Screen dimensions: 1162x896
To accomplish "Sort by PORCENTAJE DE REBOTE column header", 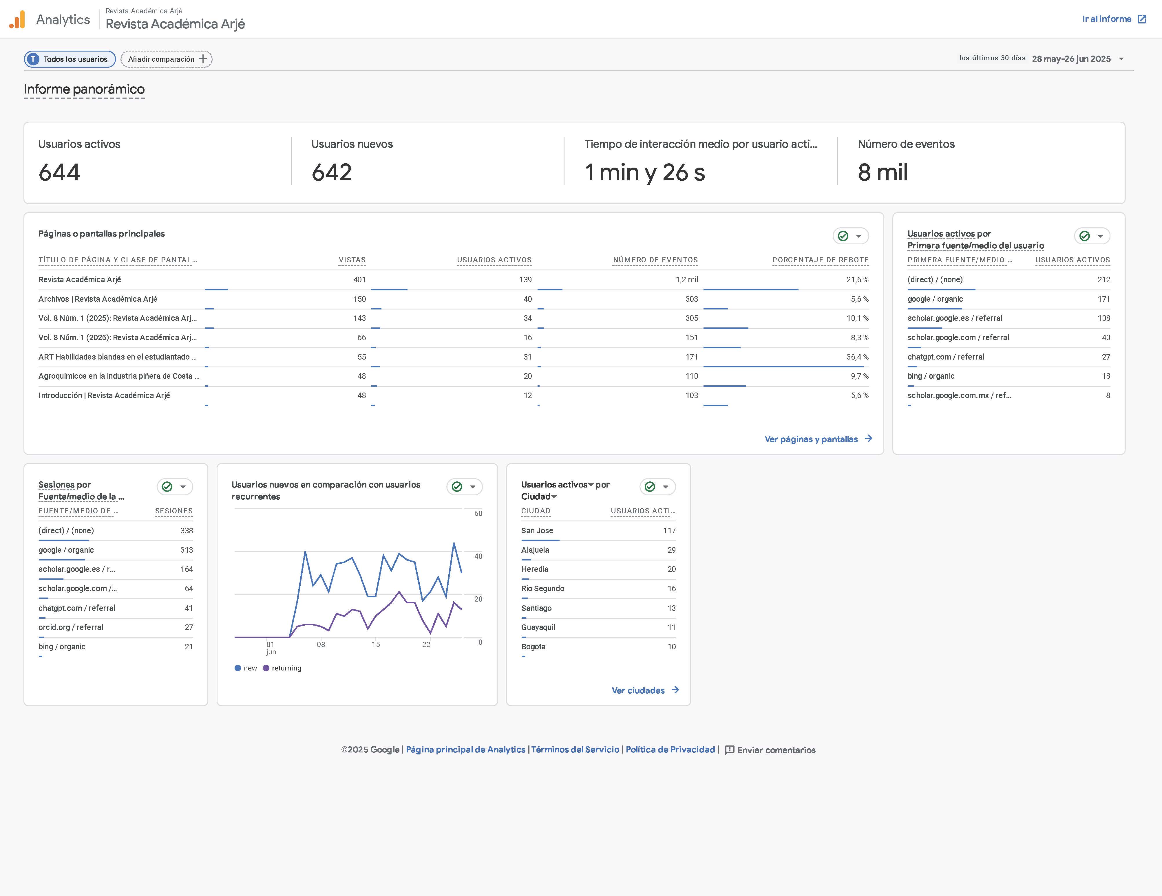I will tap(821, 260).
